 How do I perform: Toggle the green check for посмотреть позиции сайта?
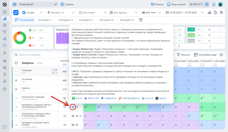pyautogui.click(x=16, y=116)
